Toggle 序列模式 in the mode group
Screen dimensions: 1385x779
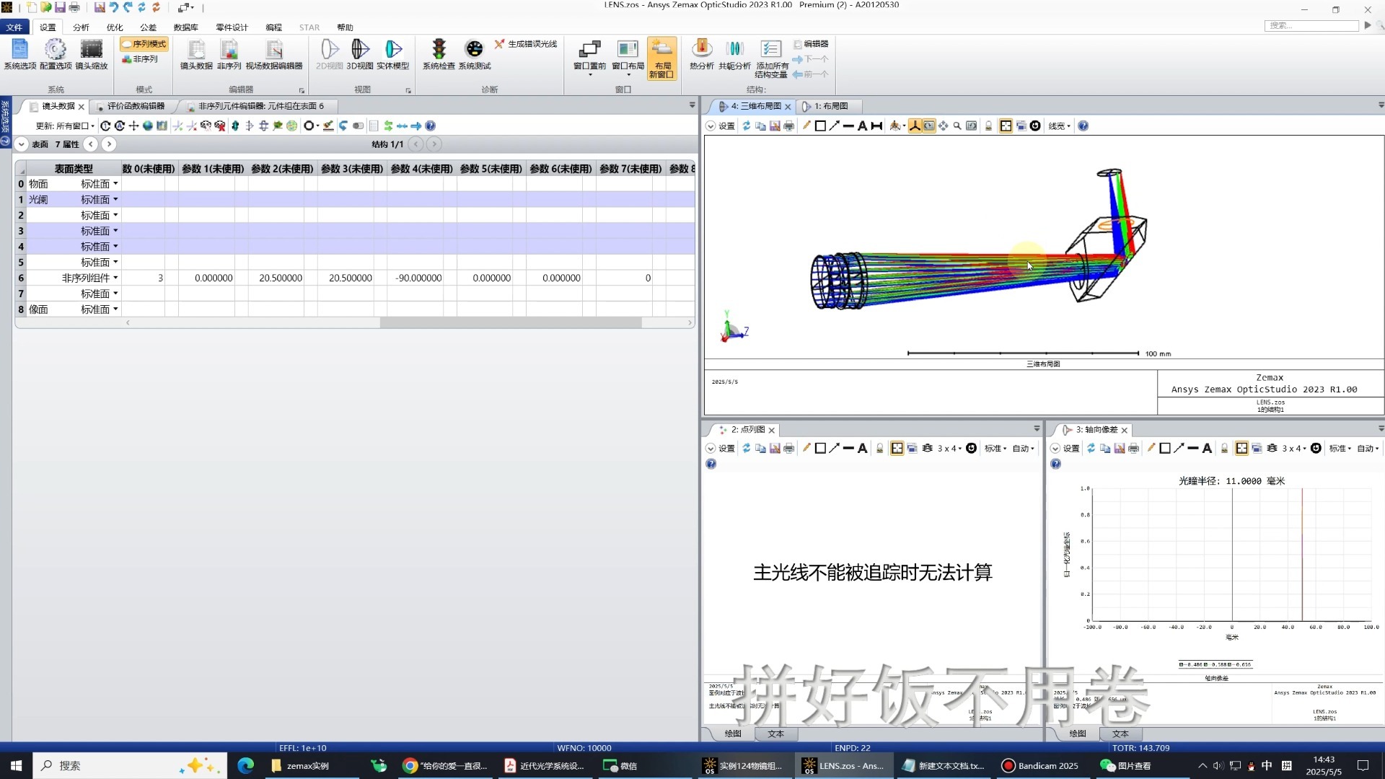143,44
